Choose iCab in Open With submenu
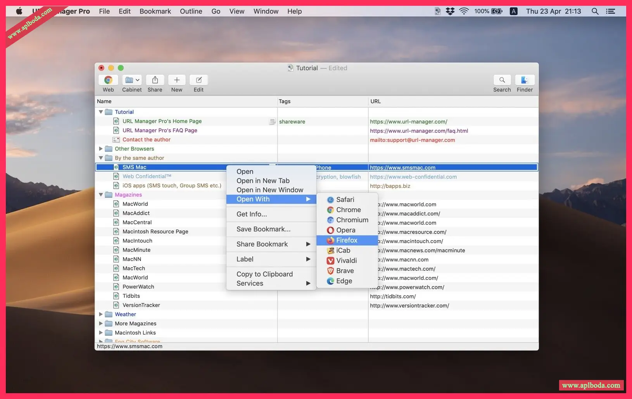The width and height of the screenshot is (632, 399). [347, 250]
